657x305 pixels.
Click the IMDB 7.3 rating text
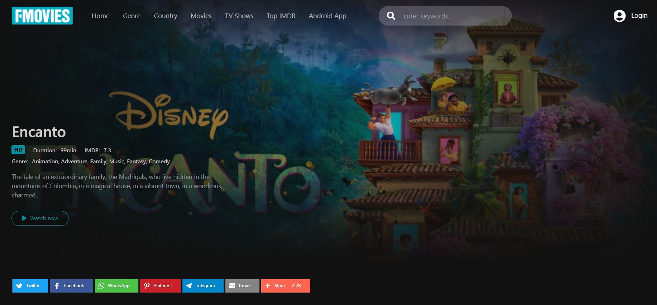(98, 151)
